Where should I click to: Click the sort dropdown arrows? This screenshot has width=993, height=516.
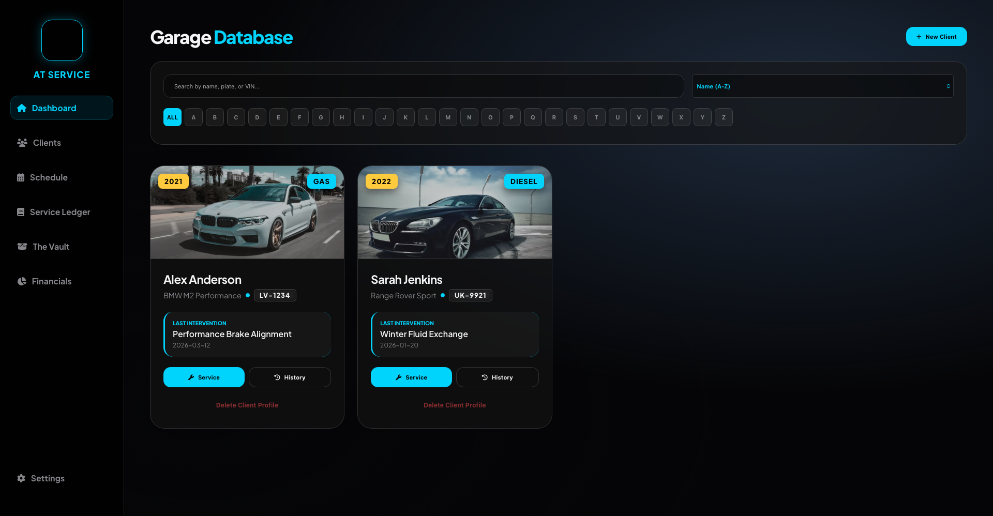point(949,86)
